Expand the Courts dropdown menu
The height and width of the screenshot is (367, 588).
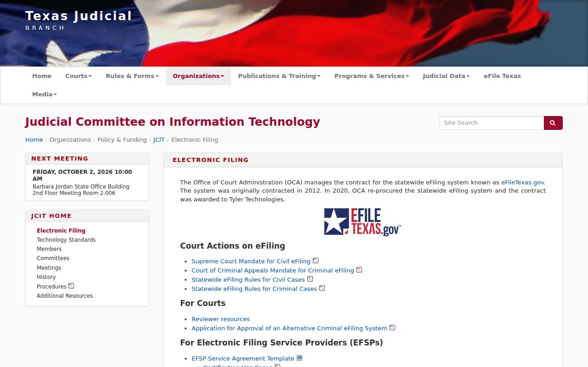point(79,76)
